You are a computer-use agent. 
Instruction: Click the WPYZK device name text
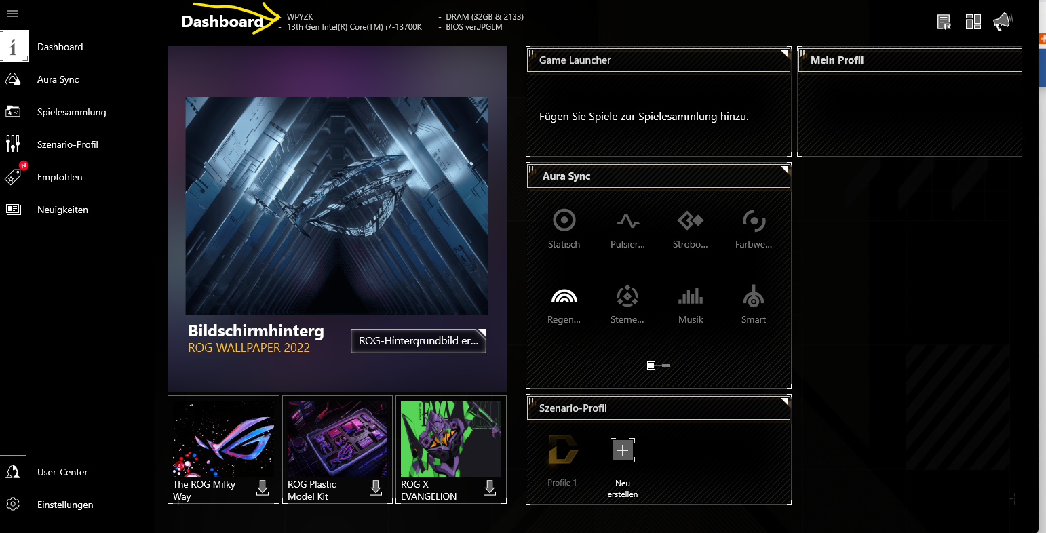300,17
